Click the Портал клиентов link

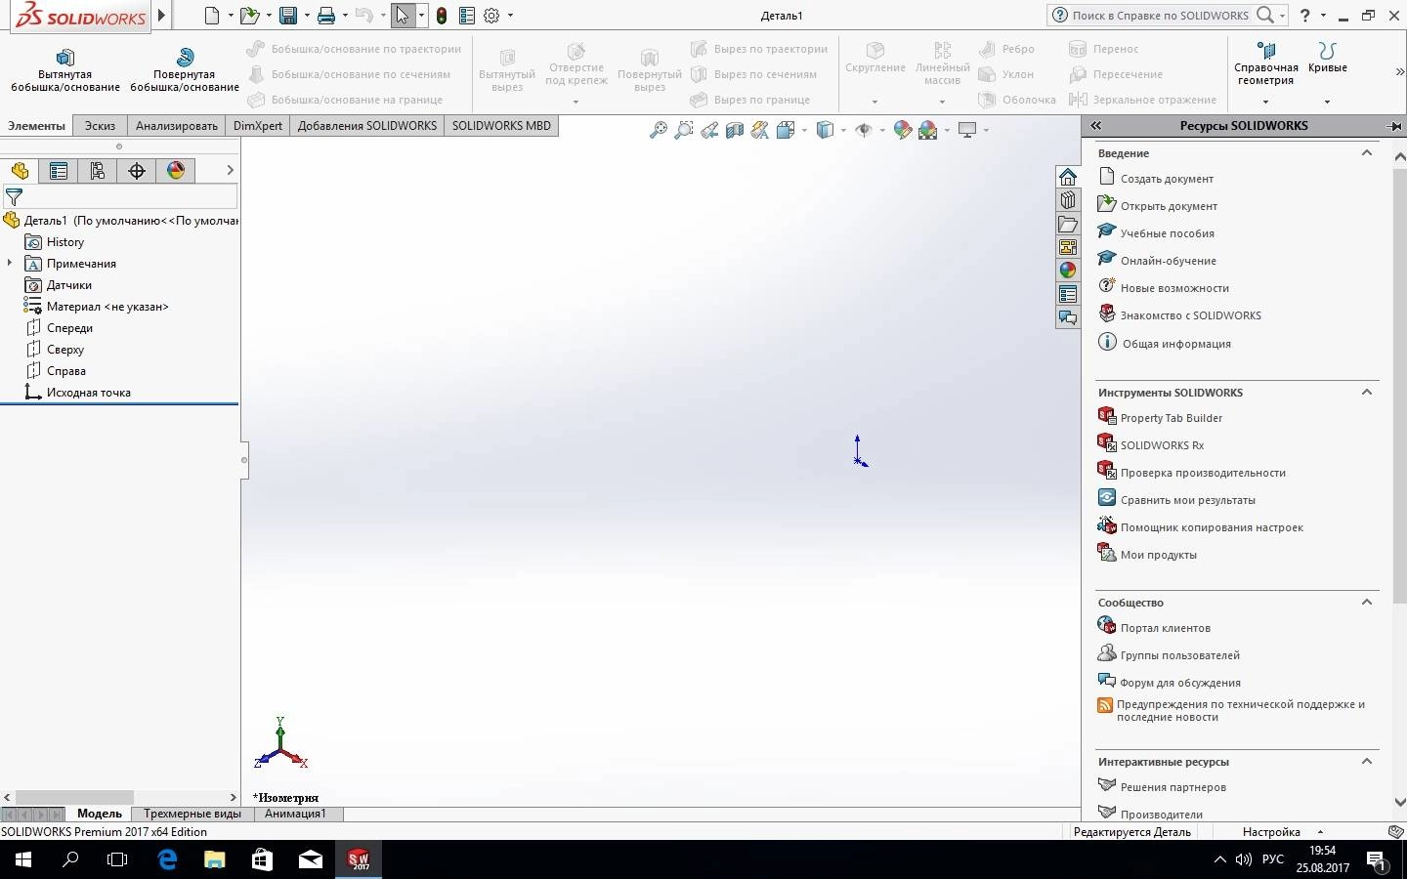click(x=1166, y=628)
